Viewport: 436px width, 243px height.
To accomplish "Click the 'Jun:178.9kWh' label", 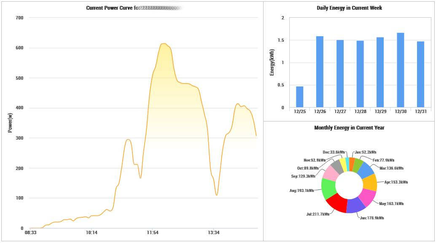I will pyautogui.click(x=372, y=218).
